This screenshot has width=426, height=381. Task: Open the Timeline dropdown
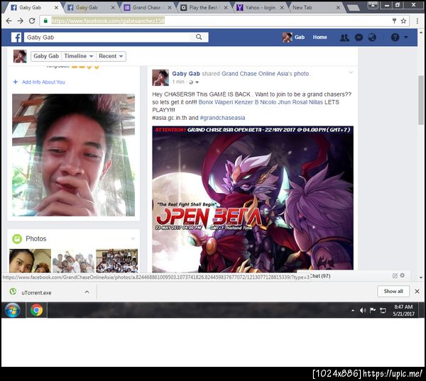click(x=79, y=56)
